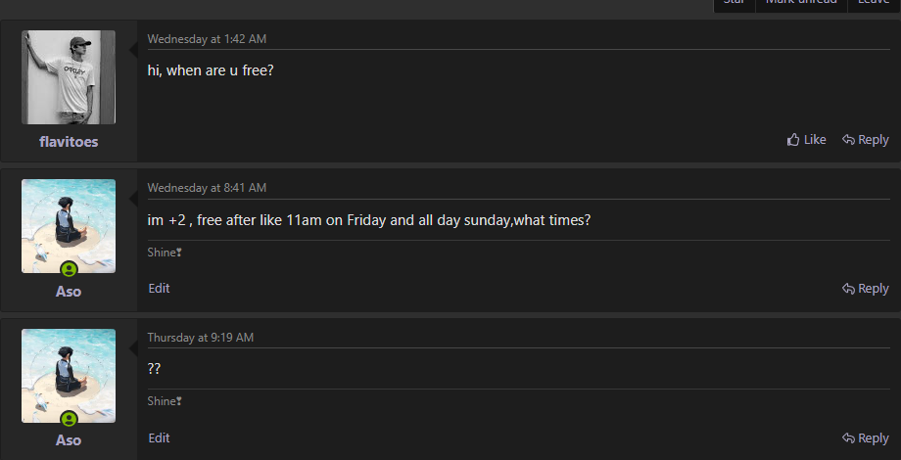Open the 'Wednesday at 8:41 AM' timestamp permalink
The height and width of the screenshot is (460, 901).
pyautogui.click(x=207, y=188)
